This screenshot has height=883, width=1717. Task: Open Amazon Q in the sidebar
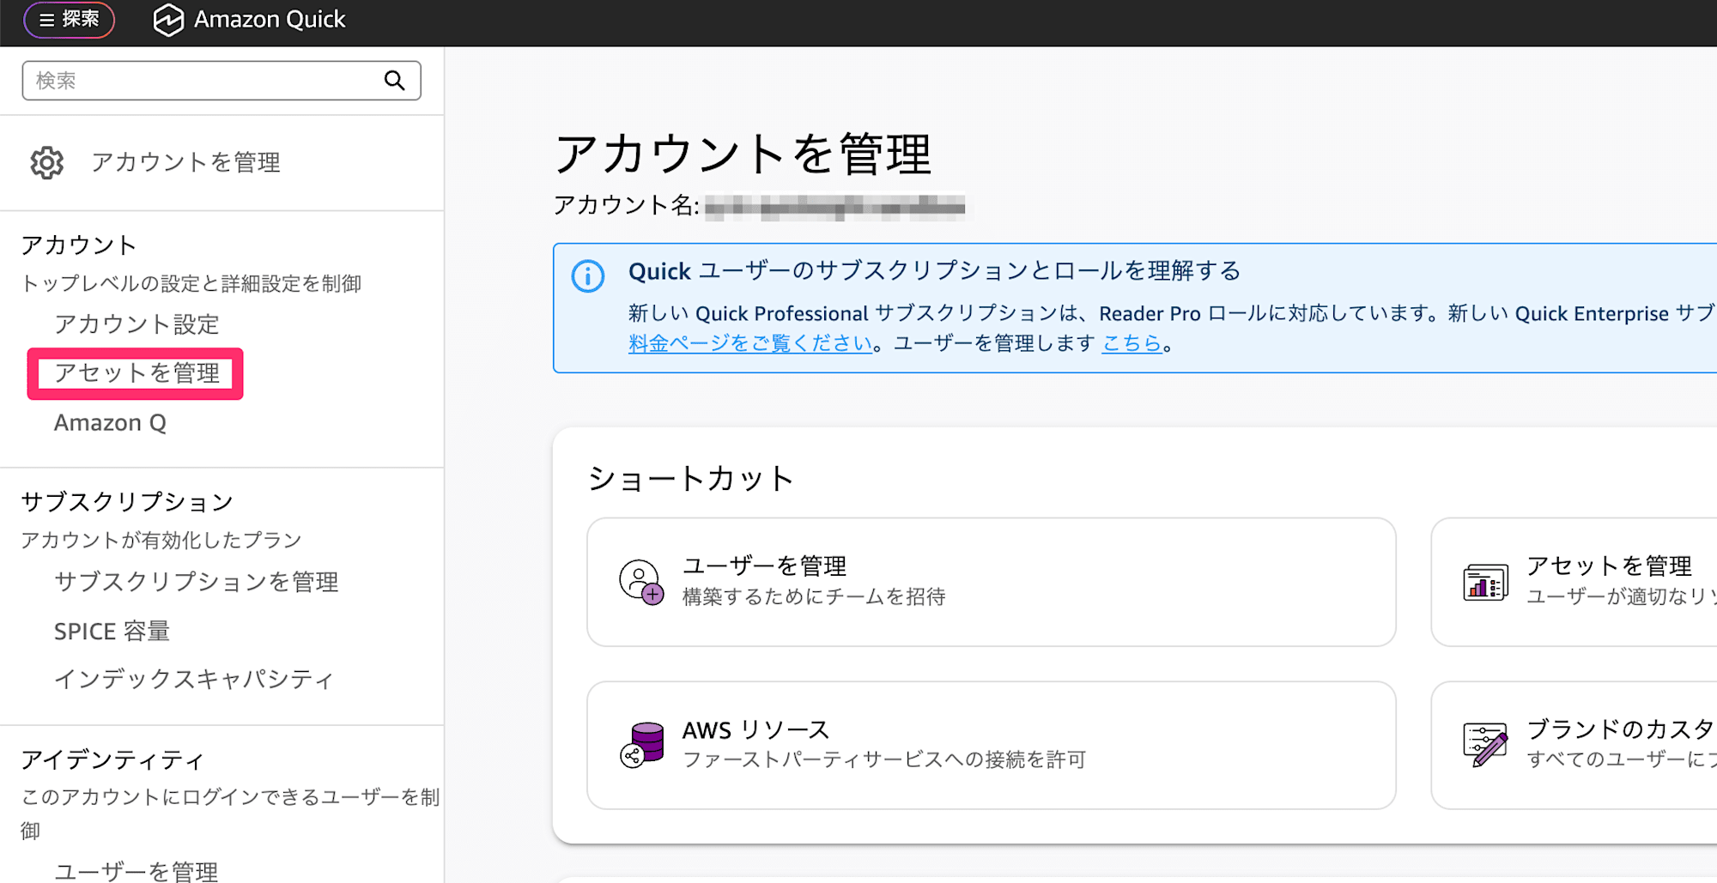(x=110, y=423)
